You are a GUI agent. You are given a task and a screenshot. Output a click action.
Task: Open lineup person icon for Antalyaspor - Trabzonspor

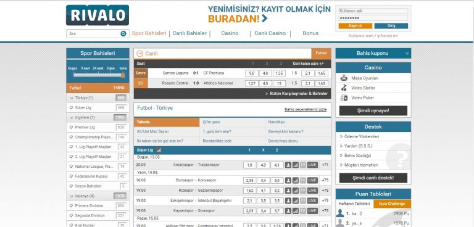point(288,165)
